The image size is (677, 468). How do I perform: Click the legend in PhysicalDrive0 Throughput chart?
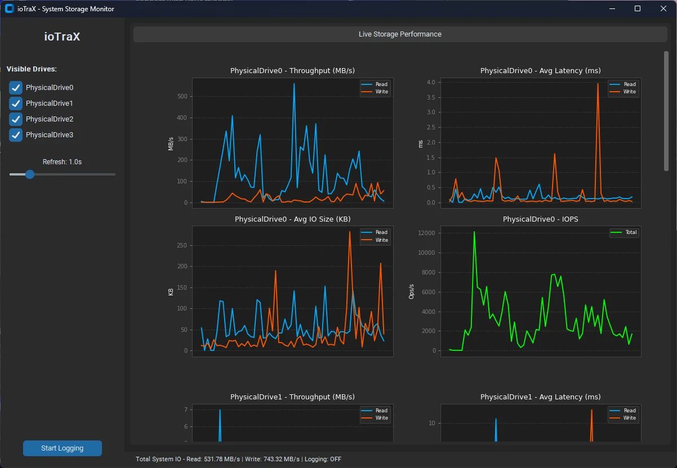pos(375,88)
